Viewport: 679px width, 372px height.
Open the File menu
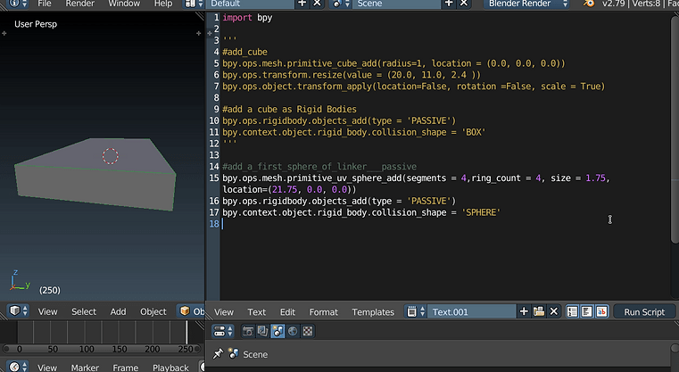[45, 4]
